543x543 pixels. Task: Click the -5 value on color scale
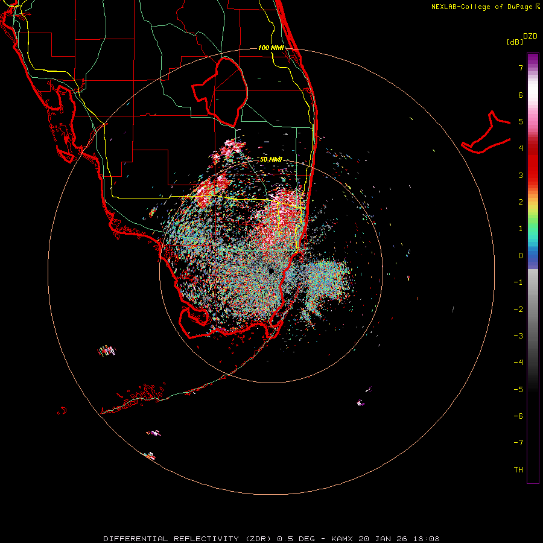coord(518,390)
